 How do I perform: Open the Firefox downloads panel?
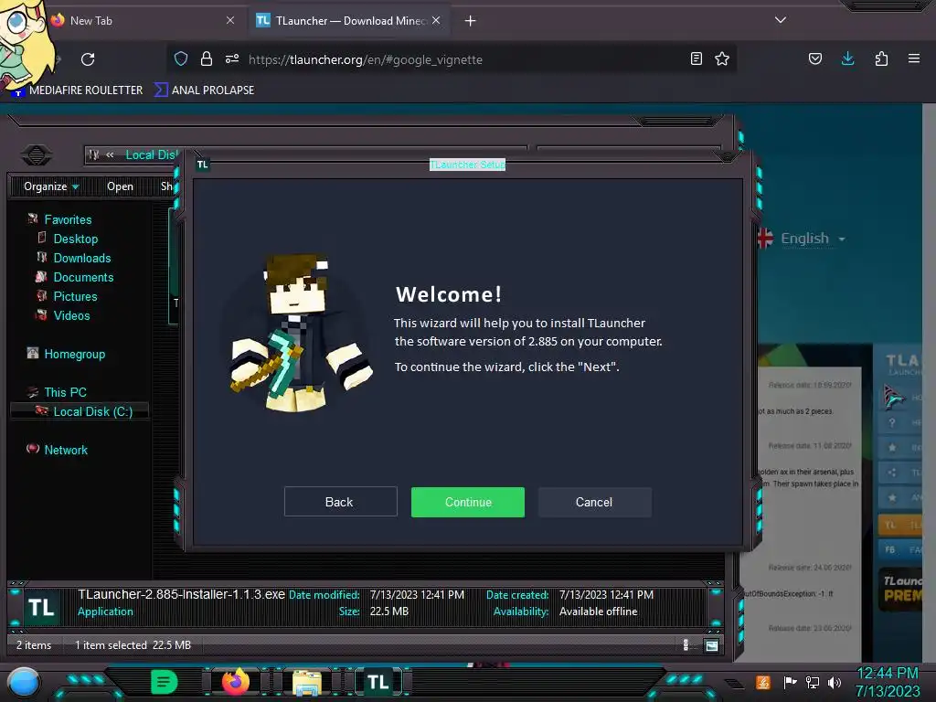847,58
